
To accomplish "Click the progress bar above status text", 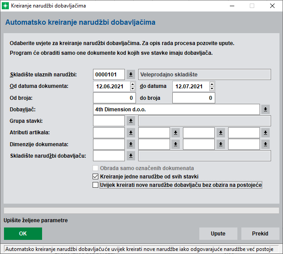I will [142, 210].
